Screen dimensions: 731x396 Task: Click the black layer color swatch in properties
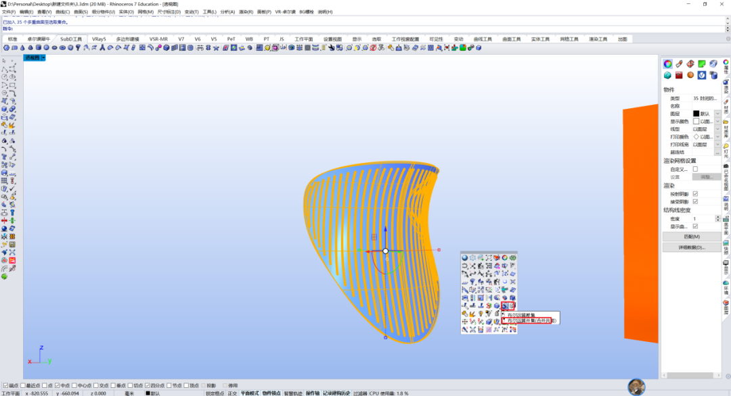[x=696, y=114]
